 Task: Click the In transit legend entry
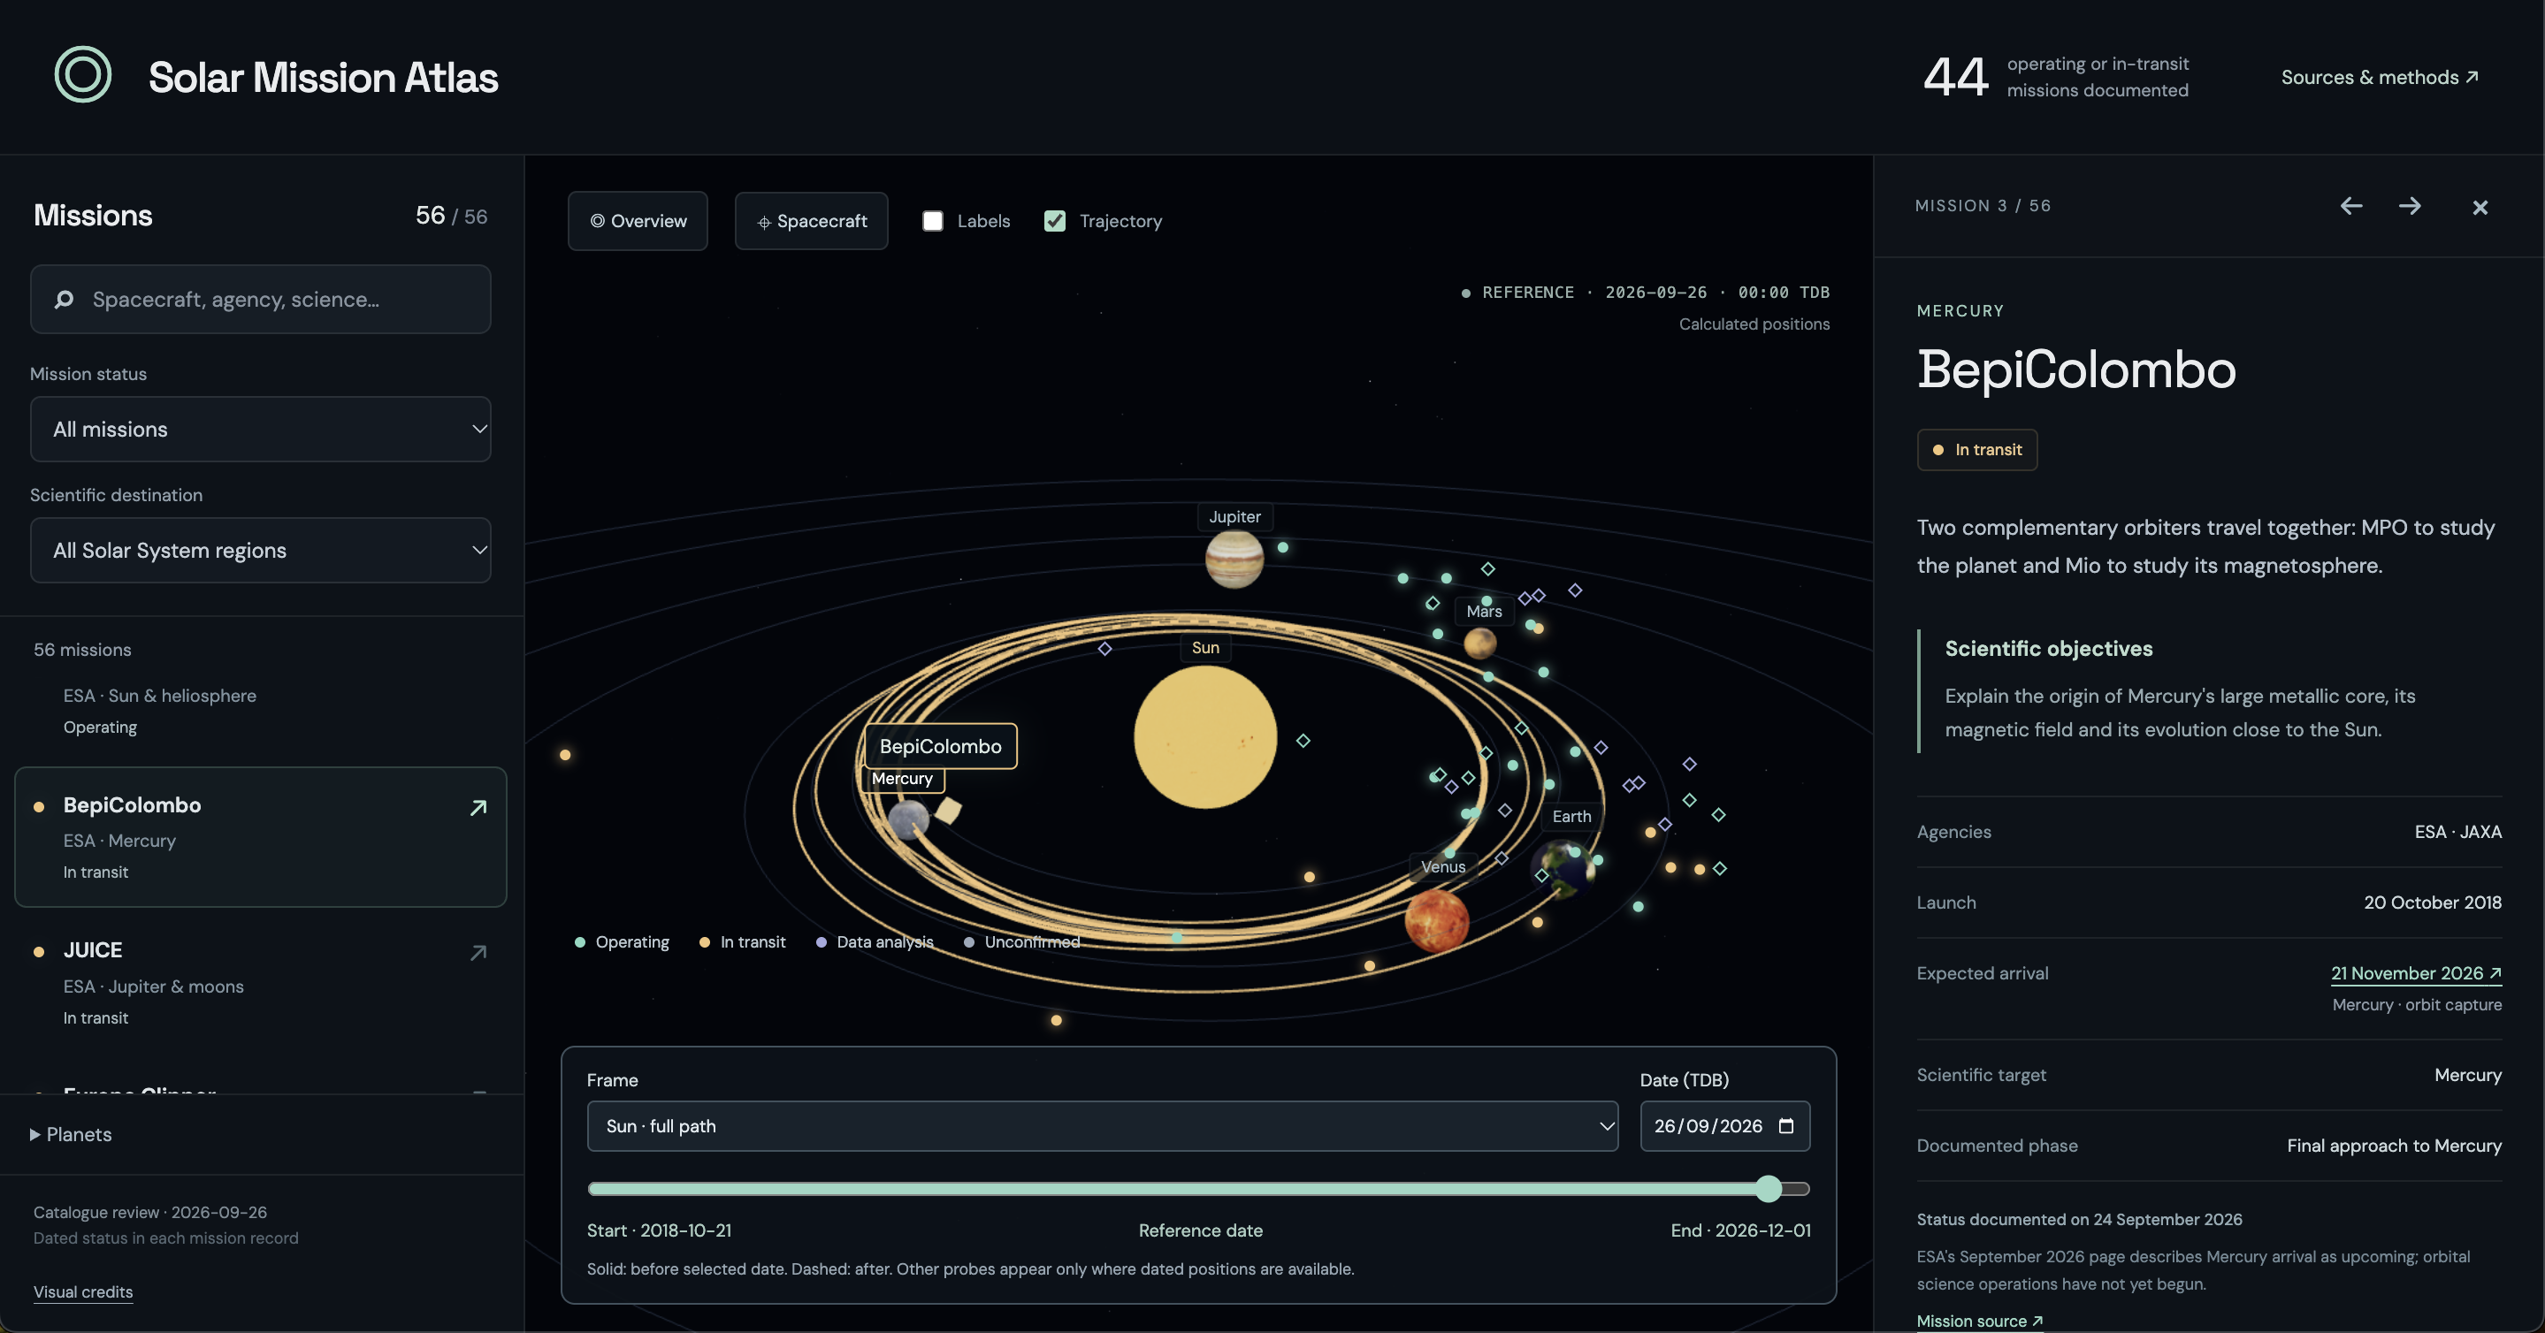(x=742, y=942)
